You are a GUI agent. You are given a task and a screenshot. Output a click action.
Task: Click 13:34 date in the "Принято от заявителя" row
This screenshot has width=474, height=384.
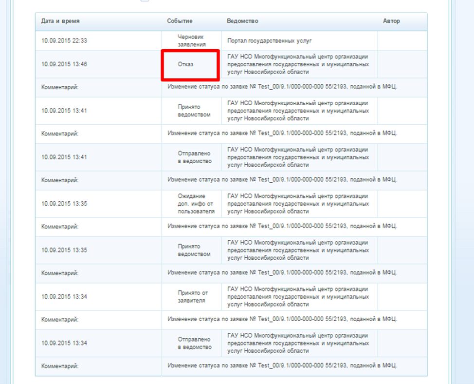coord(64,297)
